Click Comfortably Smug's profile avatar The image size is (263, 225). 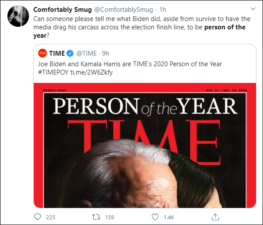coord(17,16)
